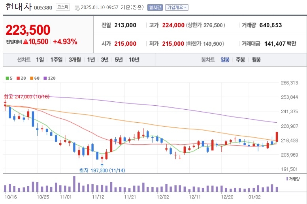Show the 5년 line chart

[119, 60]
